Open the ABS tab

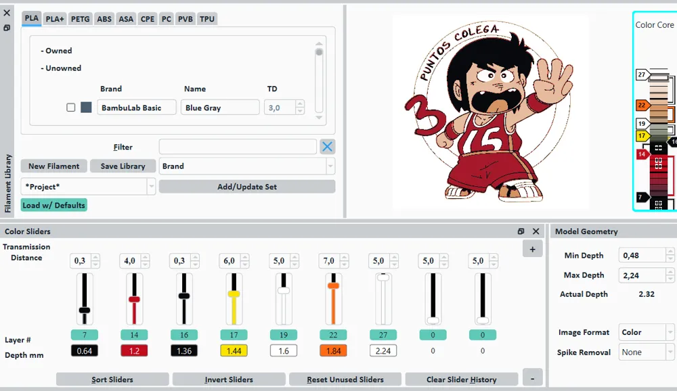[x=104, y=19]
